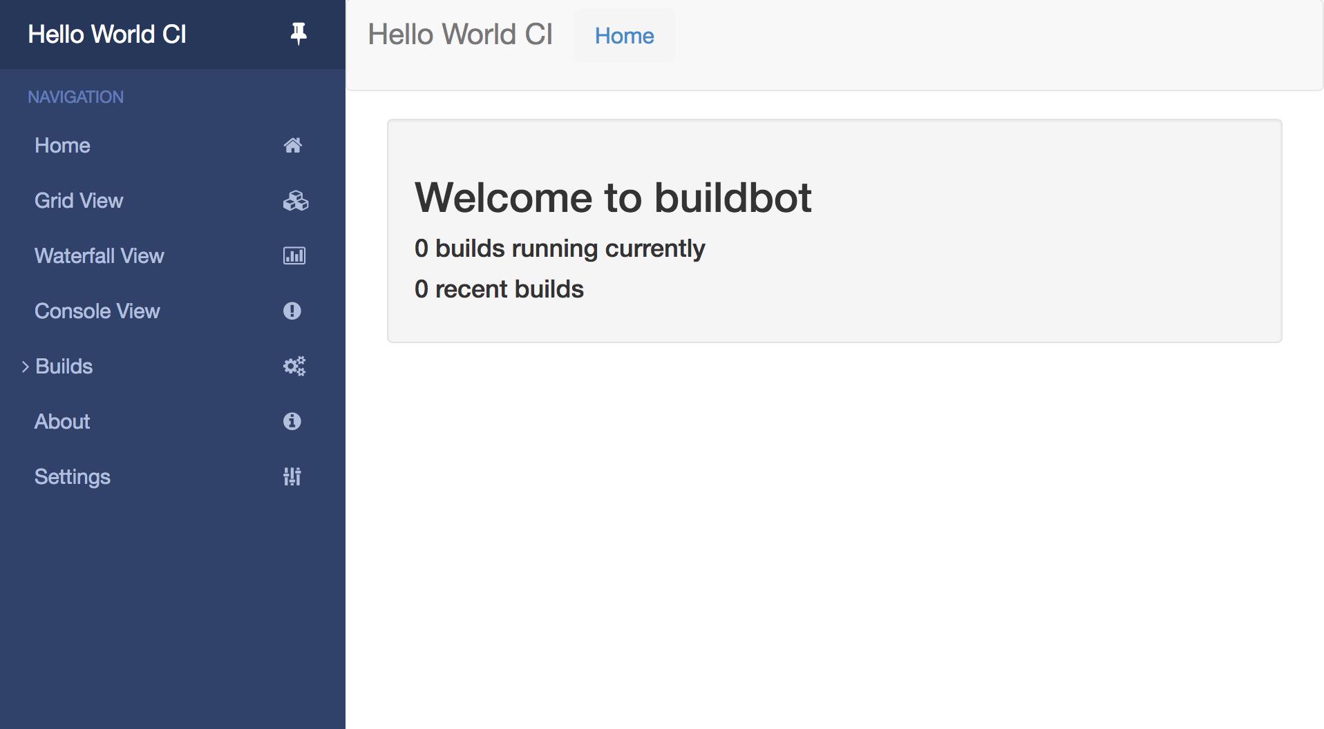The height and width of the screenshot is (729, 1324).
Task: Click the Builds gears icon
Action: point(294,366)
